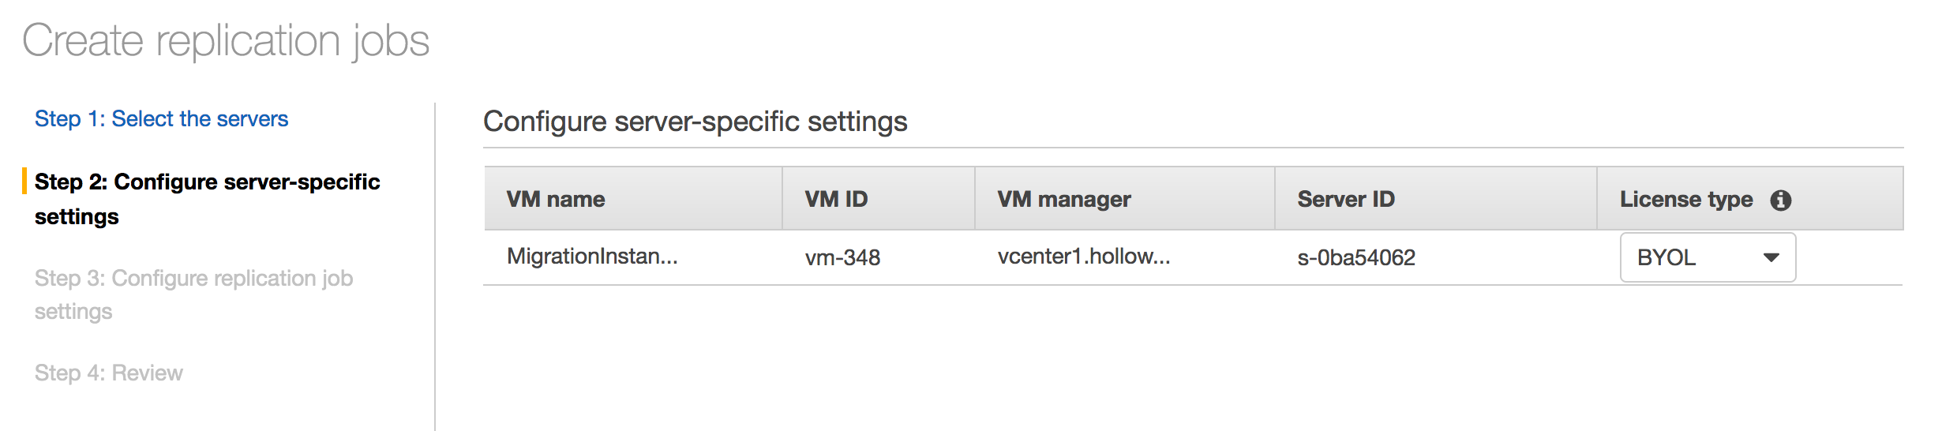The height and width of the screenshot is (431, 1942).
Task: Click the vcenter1.hollow... VM manager cell
Action: pyautogui.click(x=1083, y=257)
